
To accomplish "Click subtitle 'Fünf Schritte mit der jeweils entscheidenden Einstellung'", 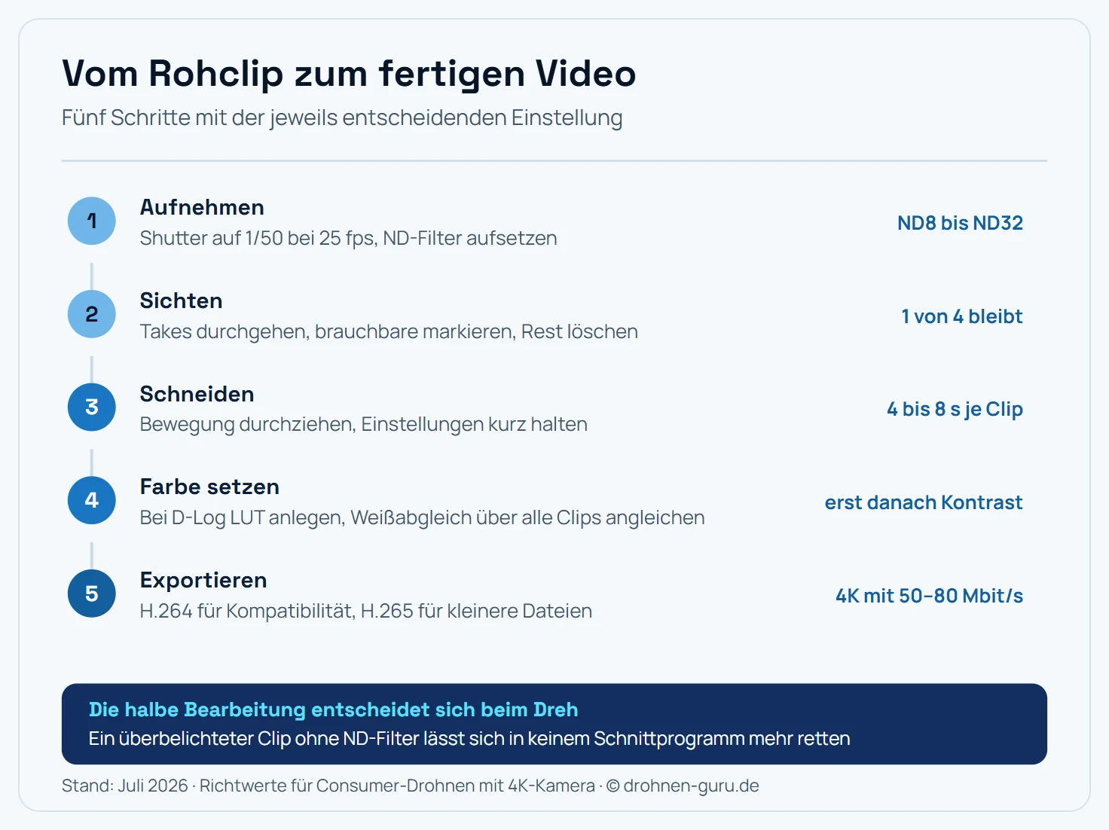I will (x=342, y=118).
